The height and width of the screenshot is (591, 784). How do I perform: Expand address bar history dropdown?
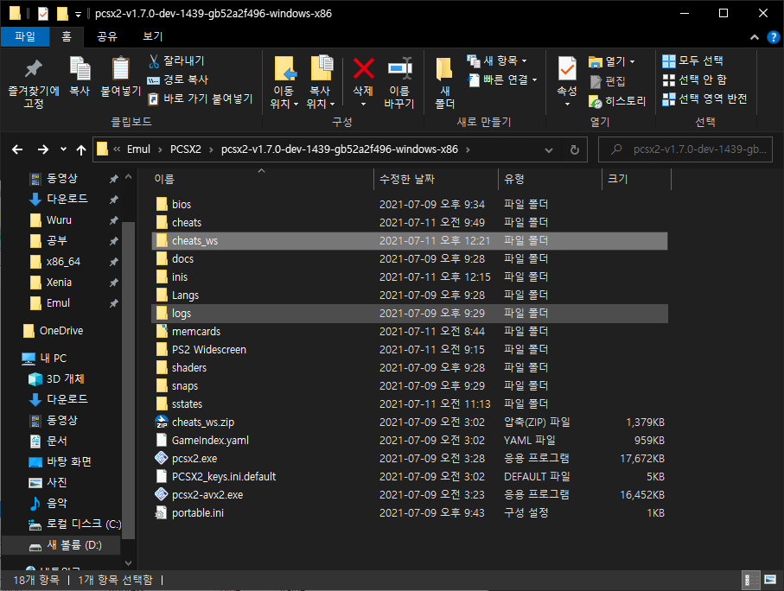click(549, 149)
